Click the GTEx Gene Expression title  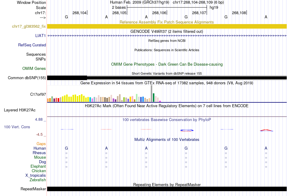click(167, 83)
